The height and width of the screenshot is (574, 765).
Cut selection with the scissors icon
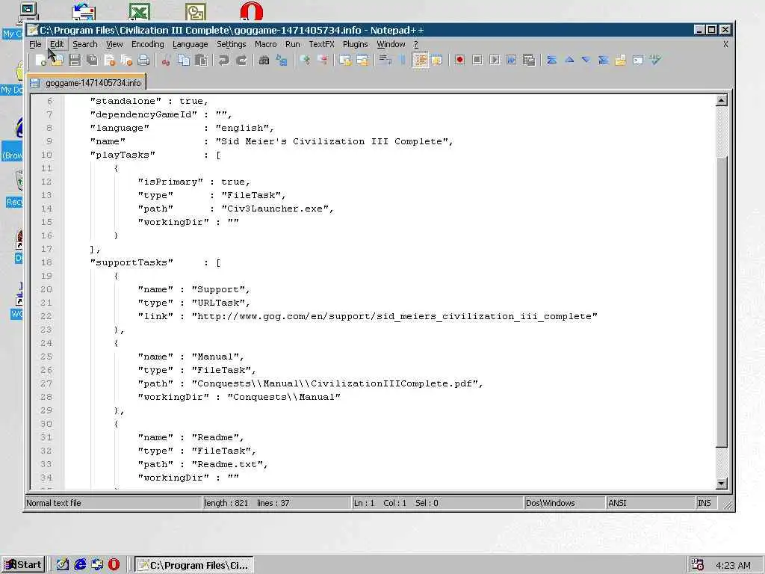[x=167, y=60]
